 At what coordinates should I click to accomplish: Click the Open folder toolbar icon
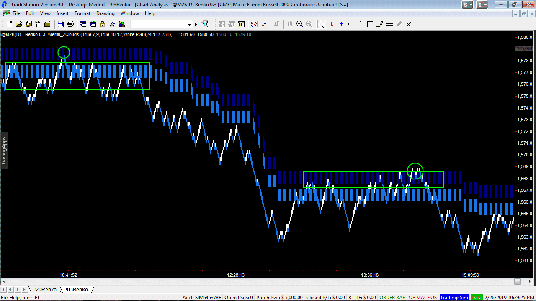pos(19,24)
